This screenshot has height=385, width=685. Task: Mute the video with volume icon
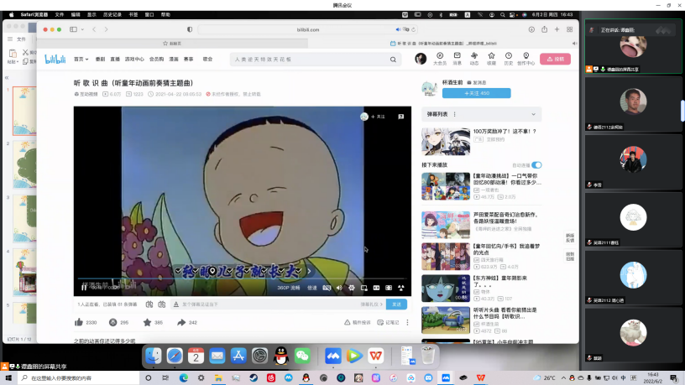tap(338, 288)
